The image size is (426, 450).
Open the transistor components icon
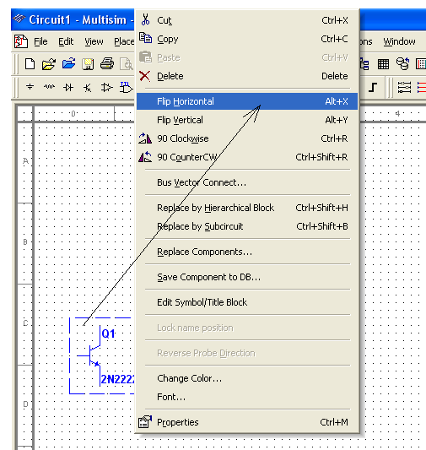[88, 87]
